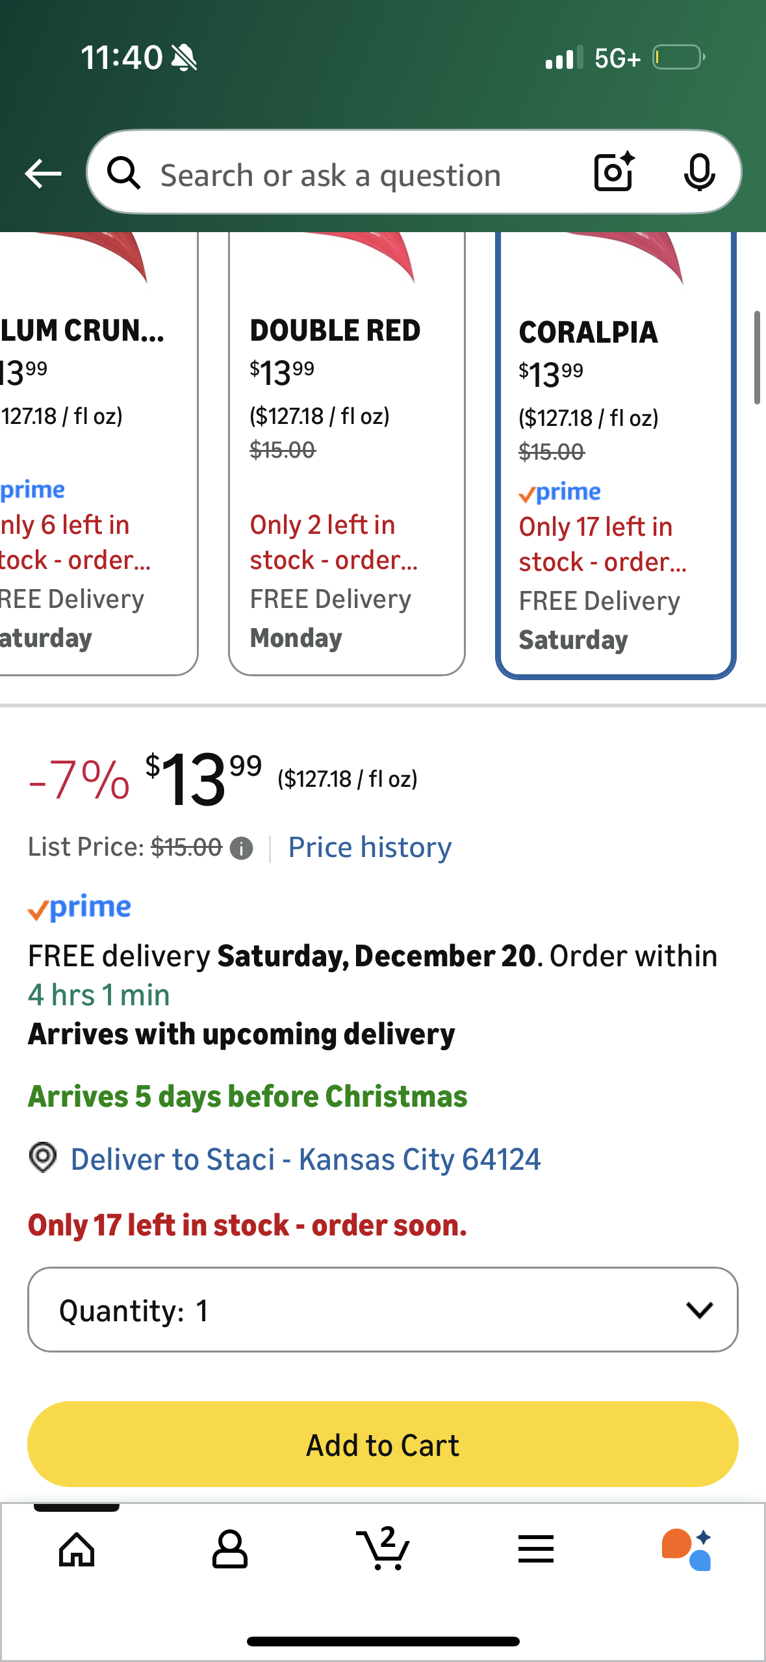
Task: Expand the Quantity dropdown
Action: coord(383,1310)
